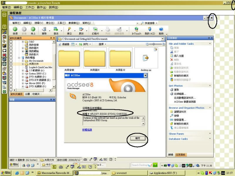Switch to the 收藏夾 tab
235x176 pixels.
tap(36, 94)
